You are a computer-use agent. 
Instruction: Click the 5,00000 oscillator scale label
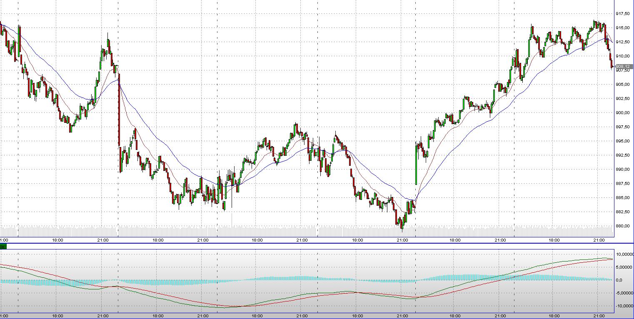(625, 267)
